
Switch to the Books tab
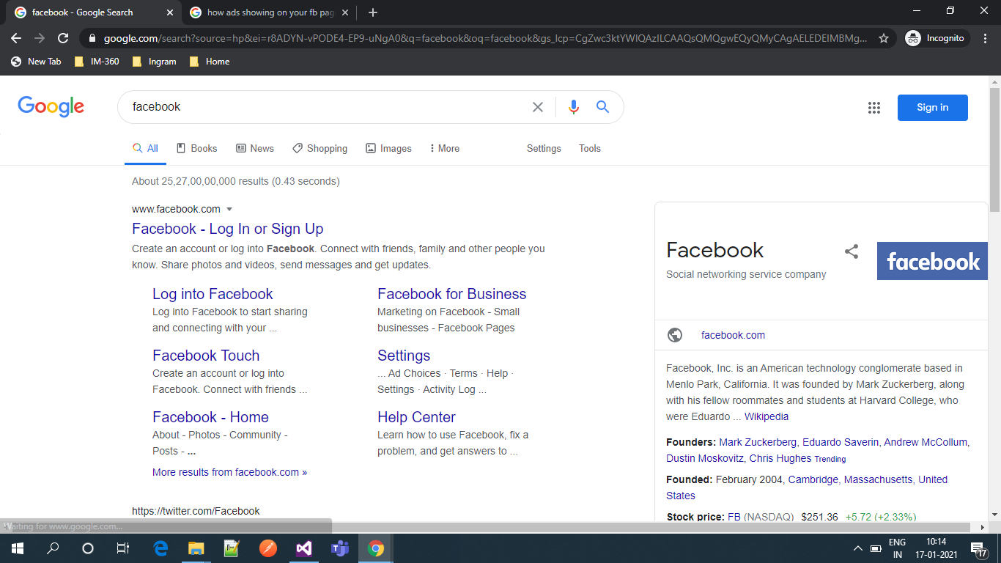click(196, 148)
